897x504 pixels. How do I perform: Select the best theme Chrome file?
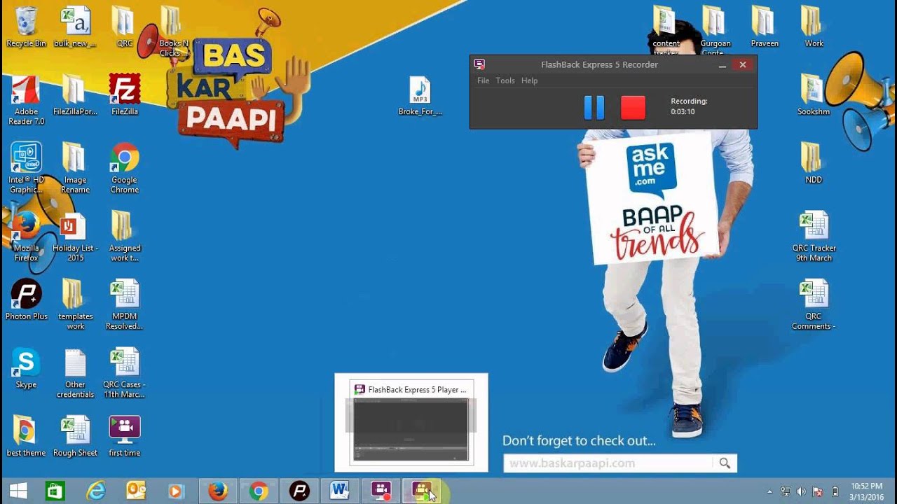click(26, 436)
